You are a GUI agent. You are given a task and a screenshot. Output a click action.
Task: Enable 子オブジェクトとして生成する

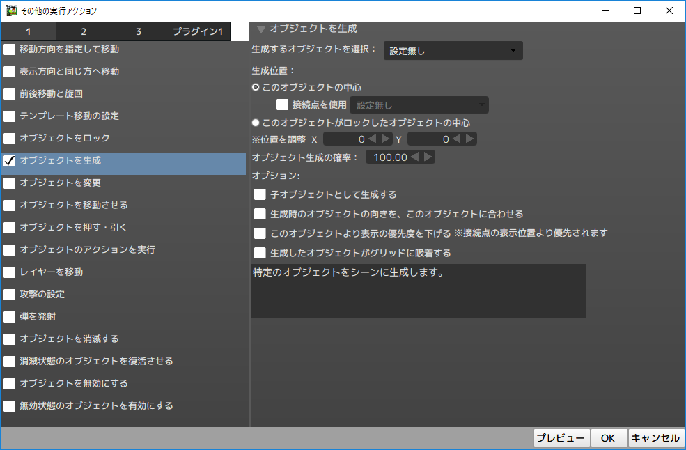[x=260, y=194]
